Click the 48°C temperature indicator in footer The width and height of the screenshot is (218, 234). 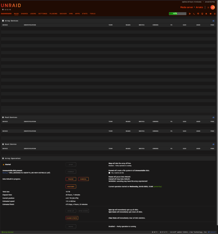point(155,232)
